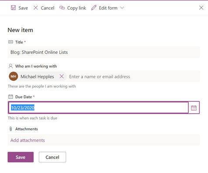Click the Cancel text in top toolbar
208x173 pixels.
pyautogui.click(x=48, y=8)
